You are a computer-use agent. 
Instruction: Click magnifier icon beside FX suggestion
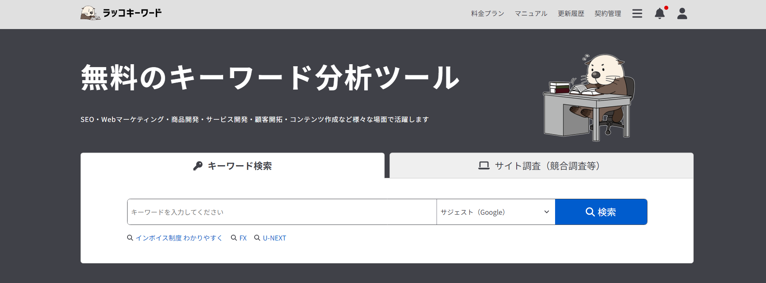[x=234, y=238]
